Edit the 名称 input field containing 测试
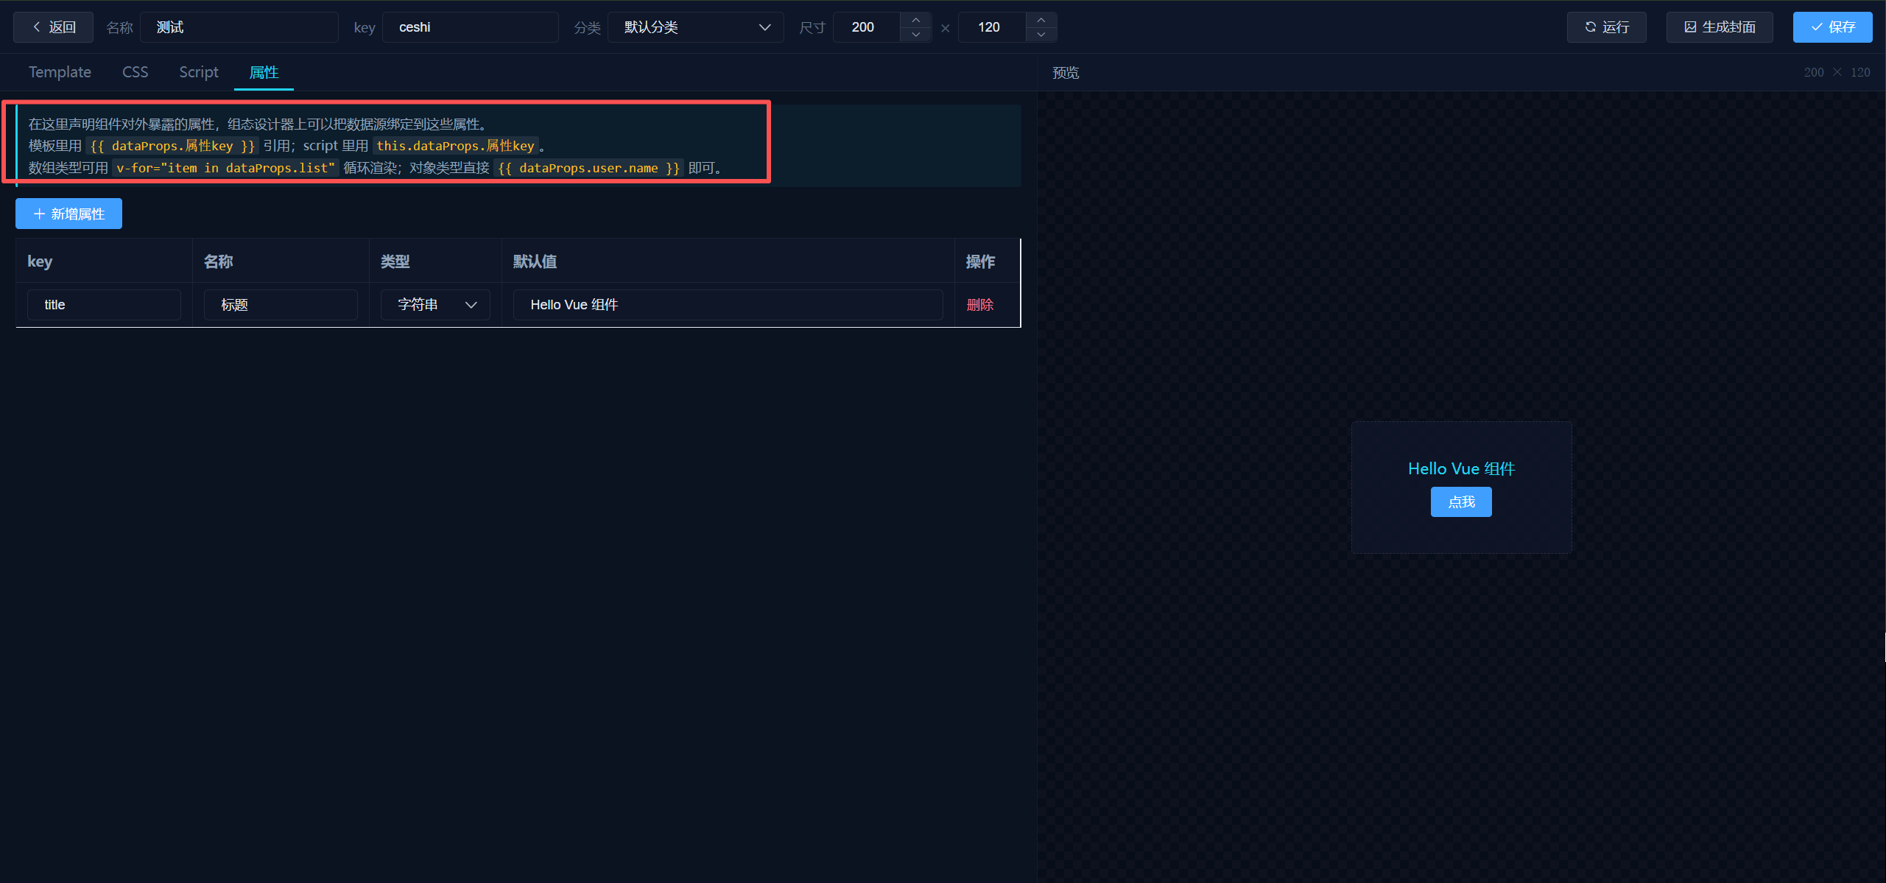1886x883 pixels. (239, 27)
